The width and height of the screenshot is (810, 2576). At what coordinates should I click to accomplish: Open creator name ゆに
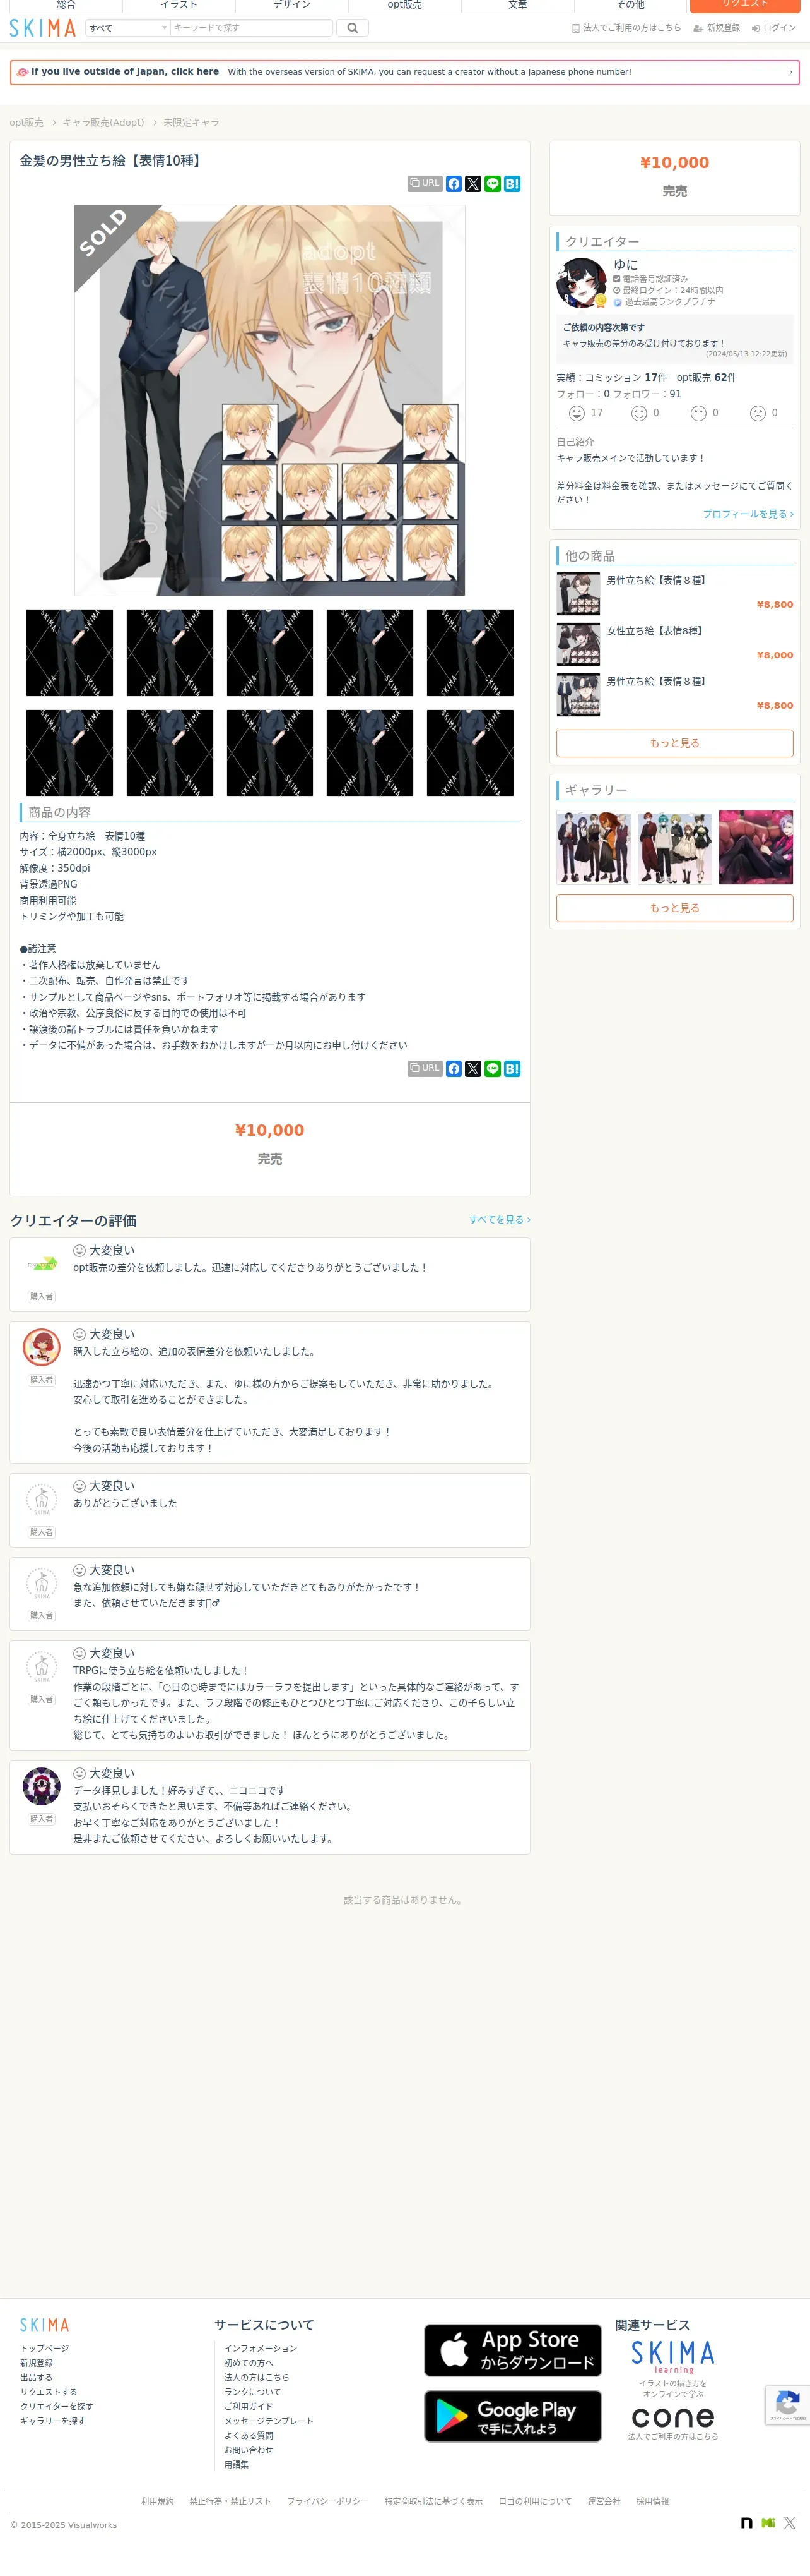625,265
